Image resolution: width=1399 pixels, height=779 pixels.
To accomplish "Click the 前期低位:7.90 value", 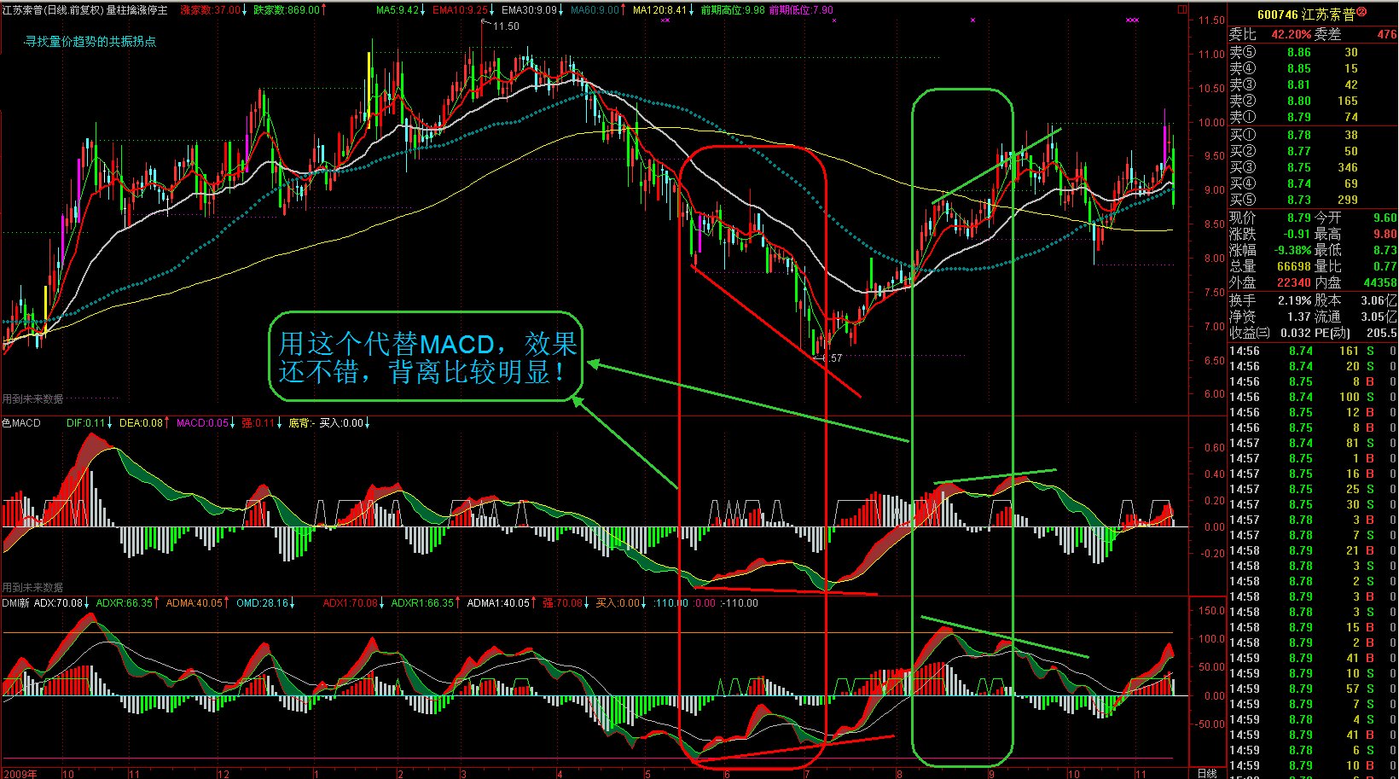I will tap(801, 10).
